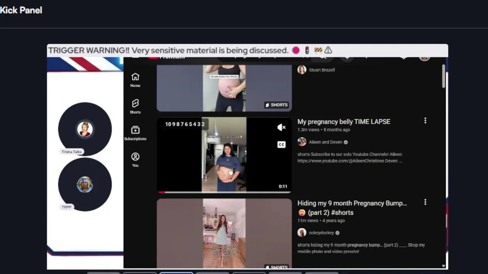Open the top pregnant belly Shorts thumbnail
Image resolution: width=488 pixels, height=274 pixels.
[x=224, y=88]
